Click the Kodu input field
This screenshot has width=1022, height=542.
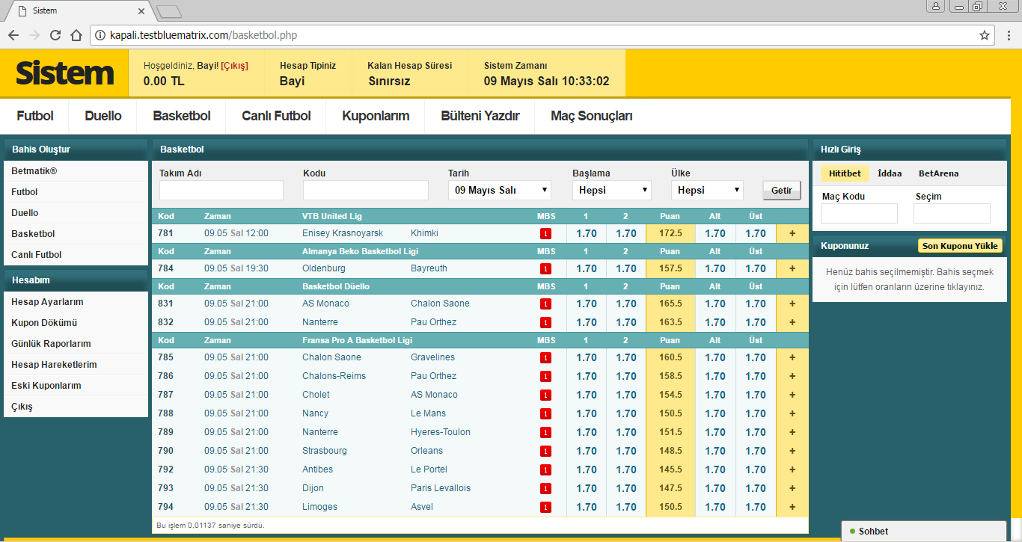[x=366, y=190]
